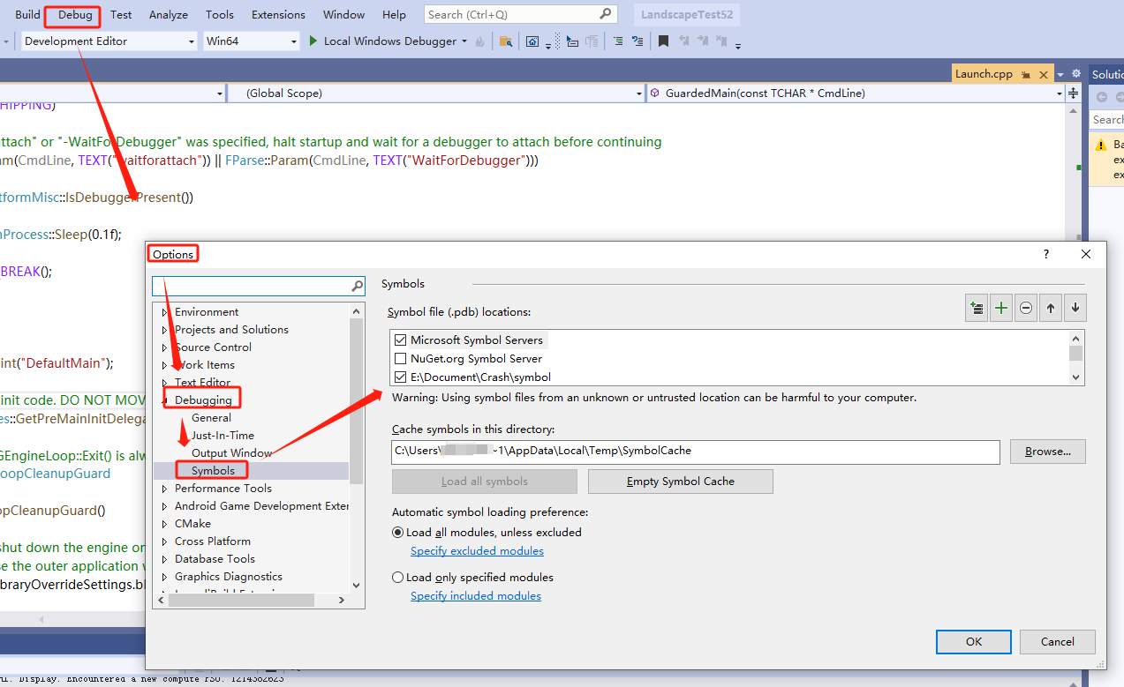Click the symbol cache directory path field

click(x=698, y=451)
